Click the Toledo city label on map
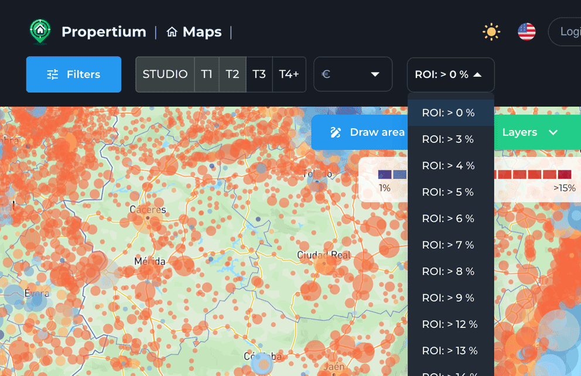Viewport: 581px width, 376px height. (x=317, y=173)
